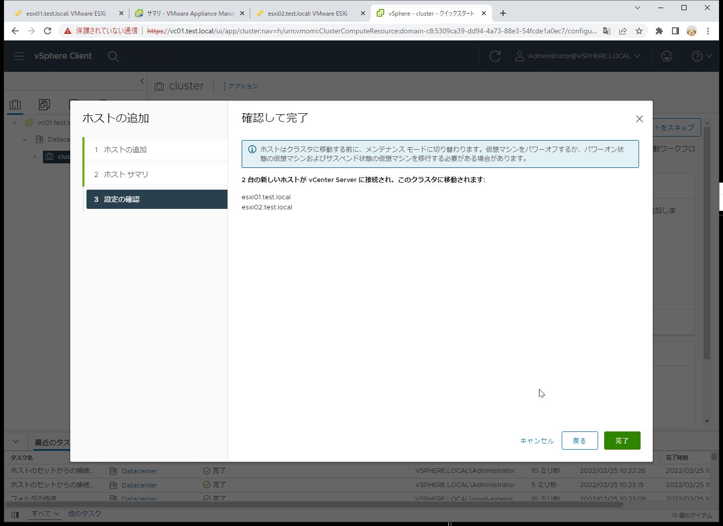Image resolution: width=723 pixels, height=526 pixels.
Task: Open the Administrator@VSPHERE.LOCAL user dropdown
Action: (577, 56)
